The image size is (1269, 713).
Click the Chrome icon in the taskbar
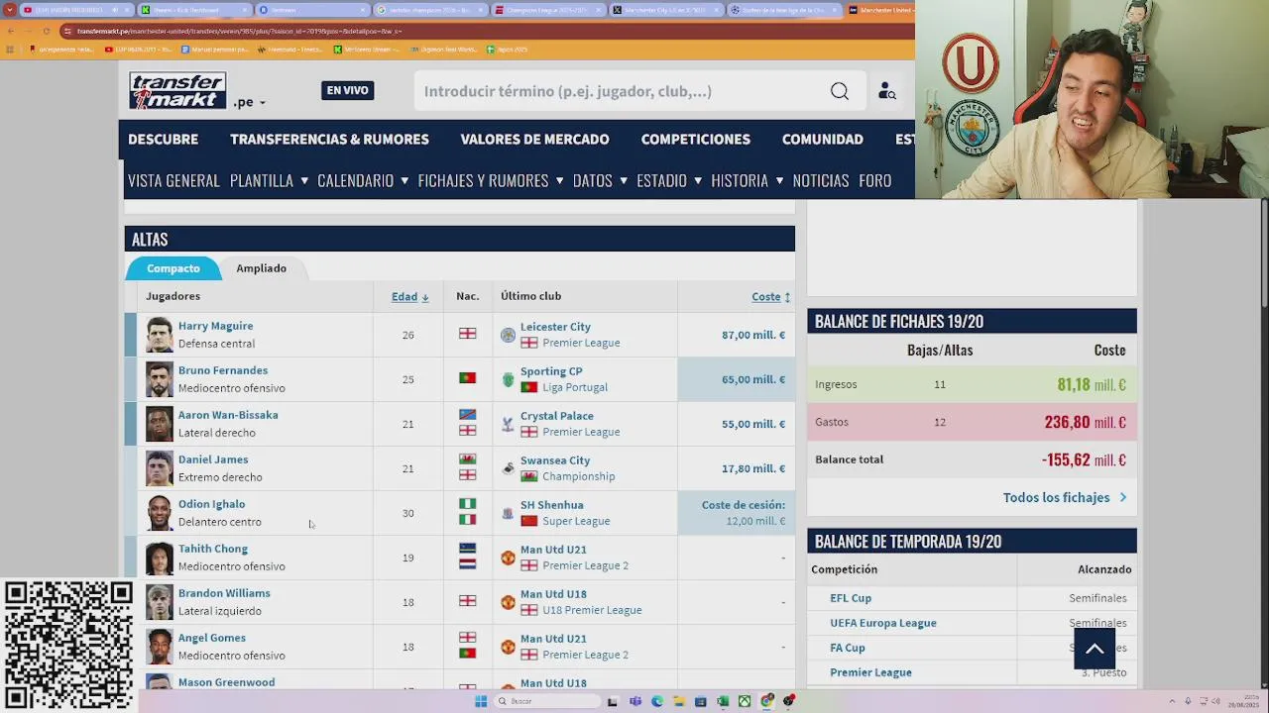point(766,701)
